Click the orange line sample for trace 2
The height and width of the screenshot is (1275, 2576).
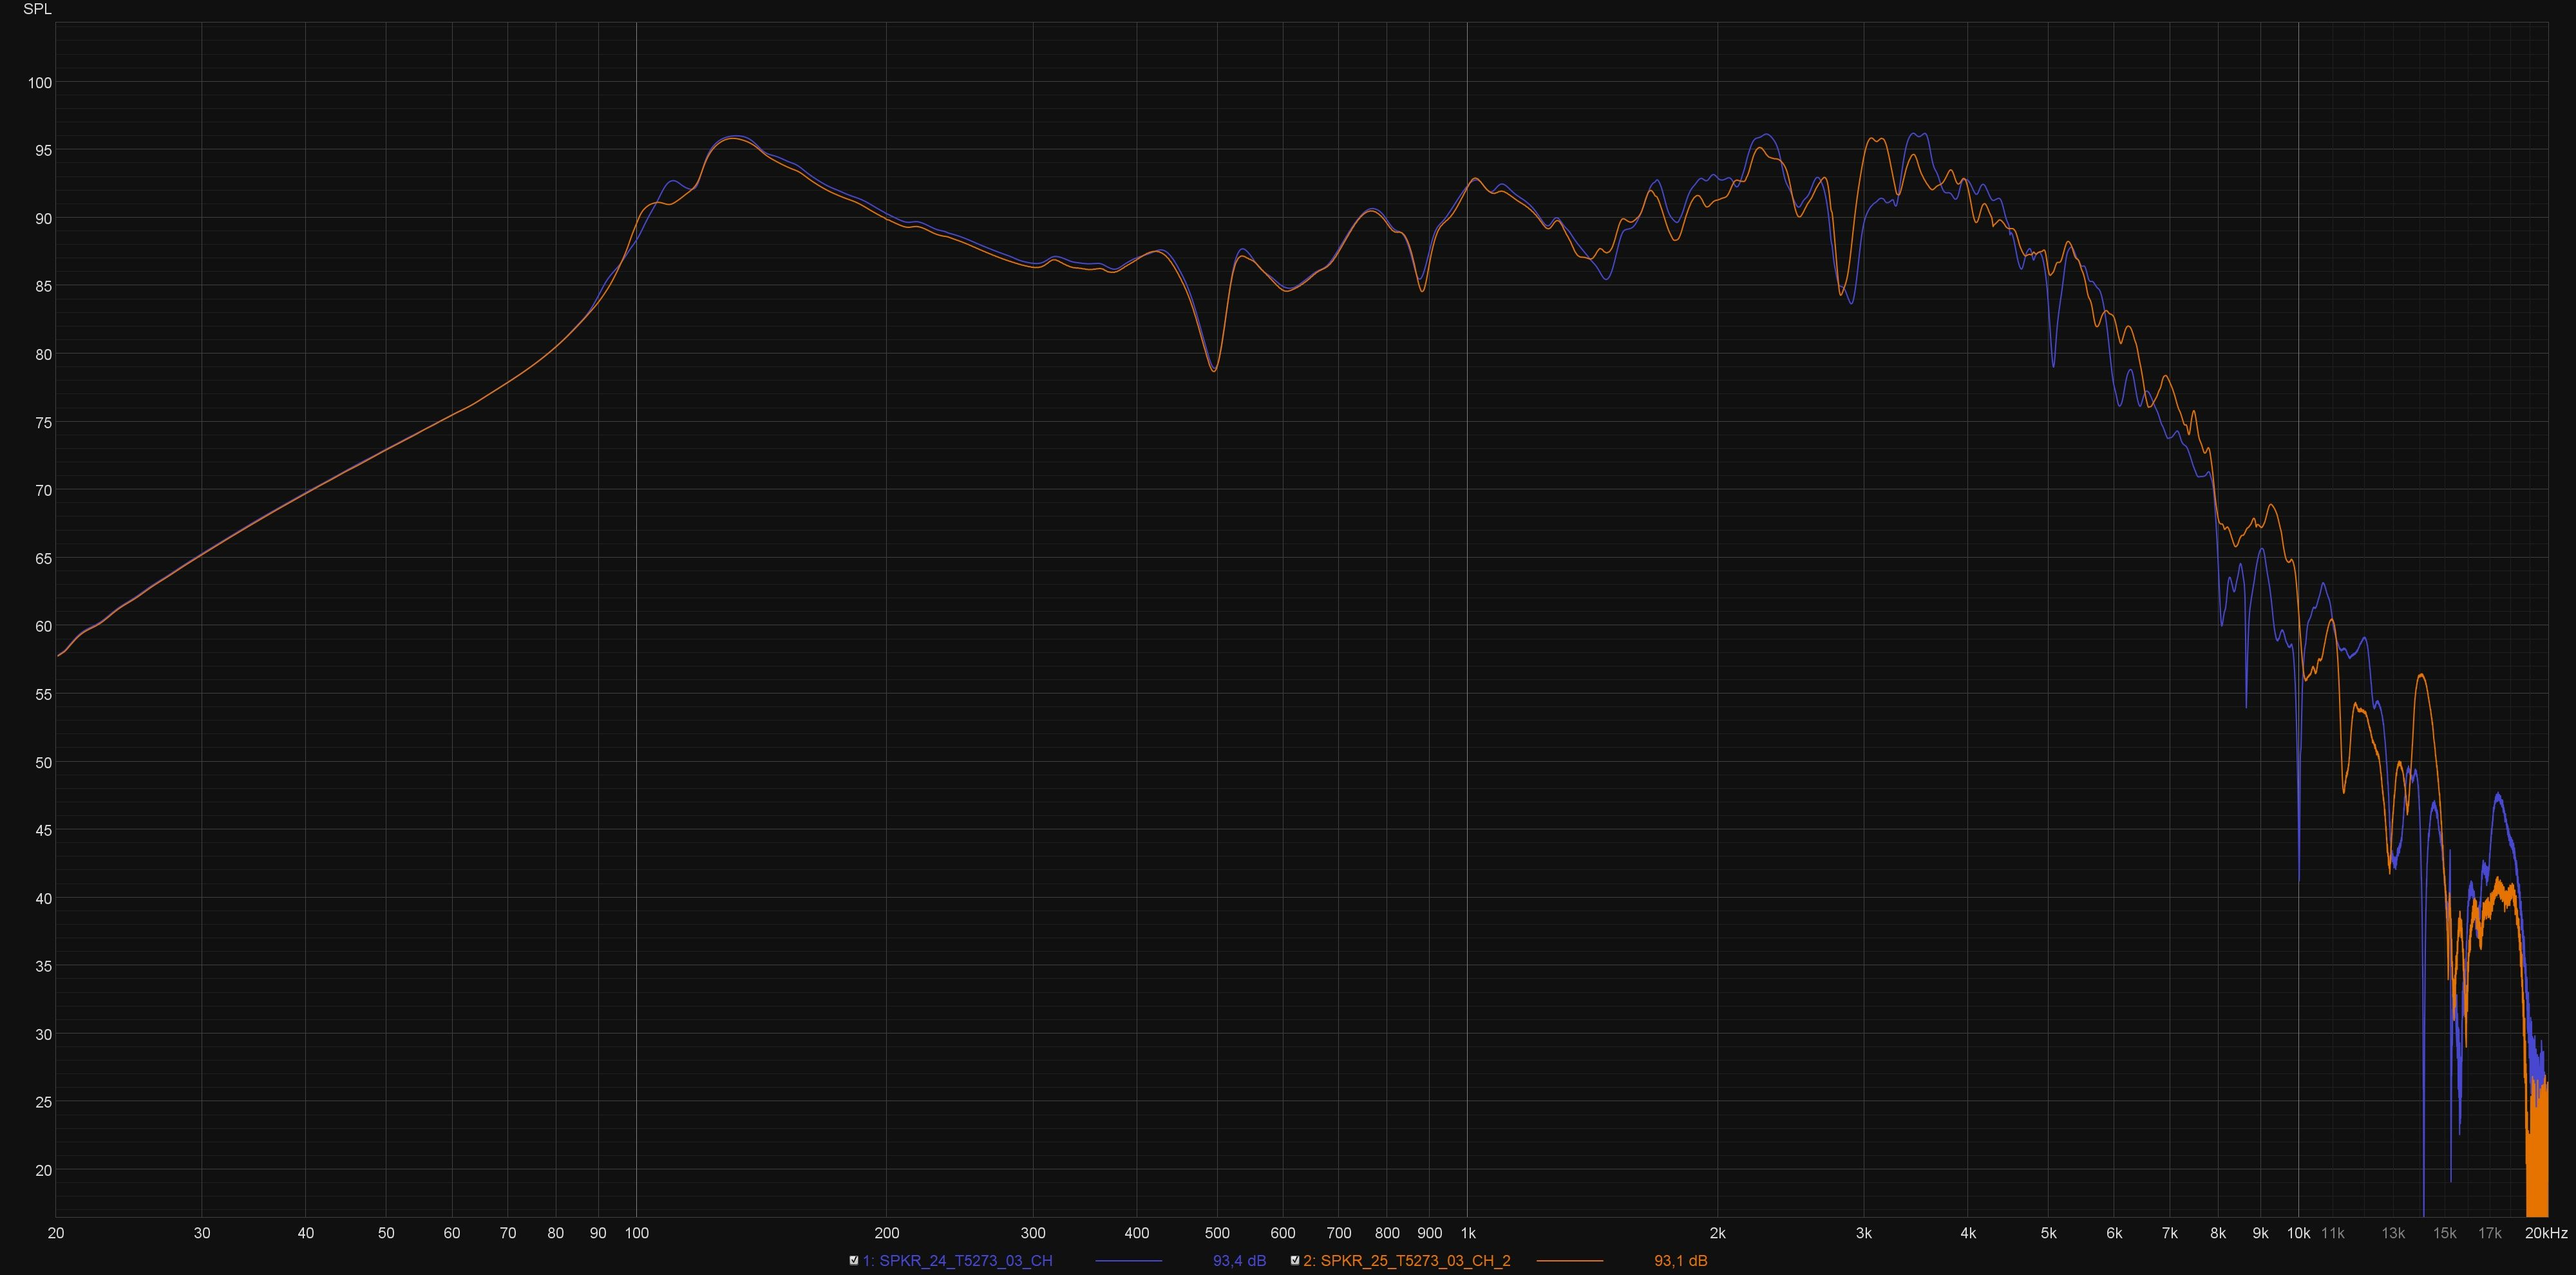click(x=1569, y=1261)
